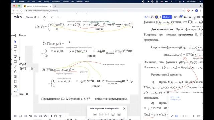Click the board name Матлог 10

[31, 17]
